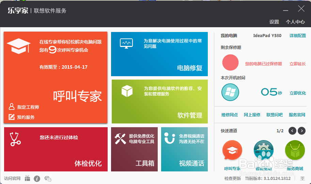Click the IdeaPad Y580 model name
311x184 pixels.
coord(267,36)
